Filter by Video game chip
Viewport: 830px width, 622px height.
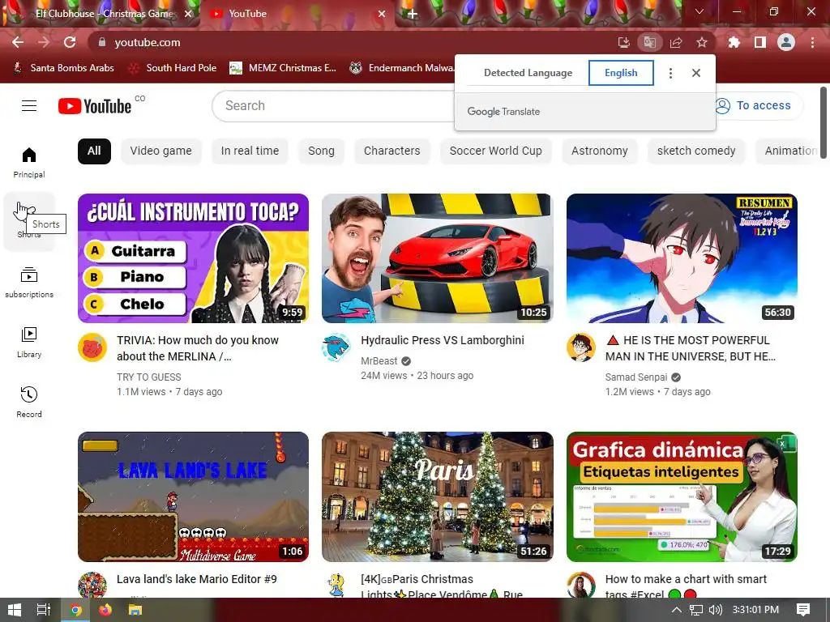coord(161,151)
